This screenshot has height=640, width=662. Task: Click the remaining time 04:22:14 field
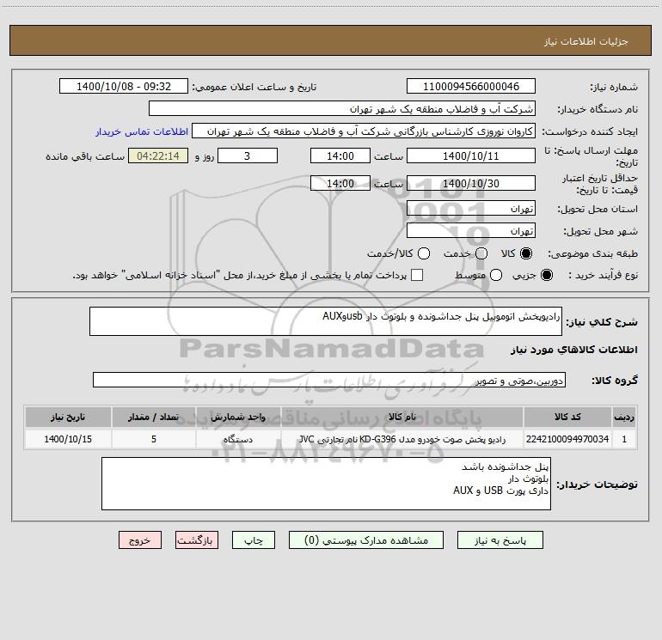click(x=158, y=155)
